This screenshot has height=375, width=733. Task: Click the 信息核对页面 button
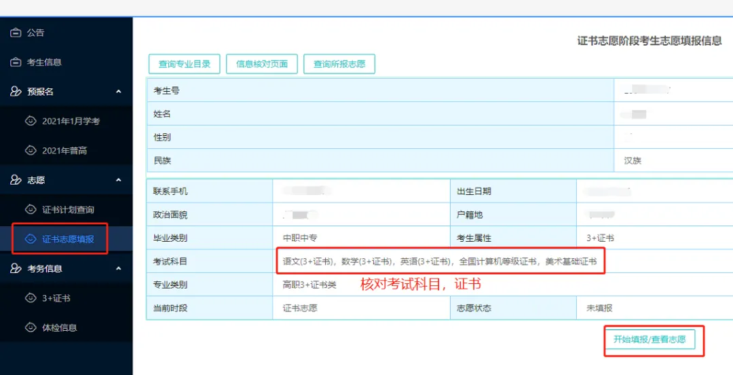(262, 64)
